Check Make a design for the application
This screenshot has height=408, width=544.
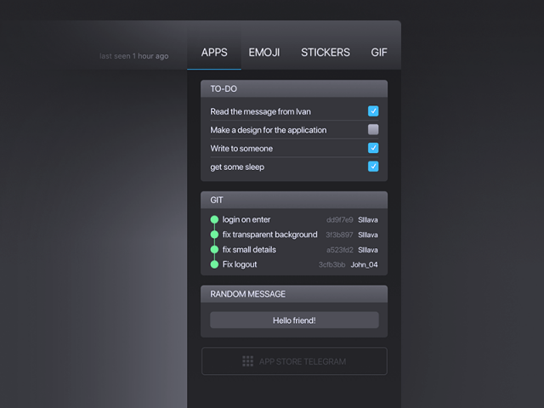(x=373, y=129)
